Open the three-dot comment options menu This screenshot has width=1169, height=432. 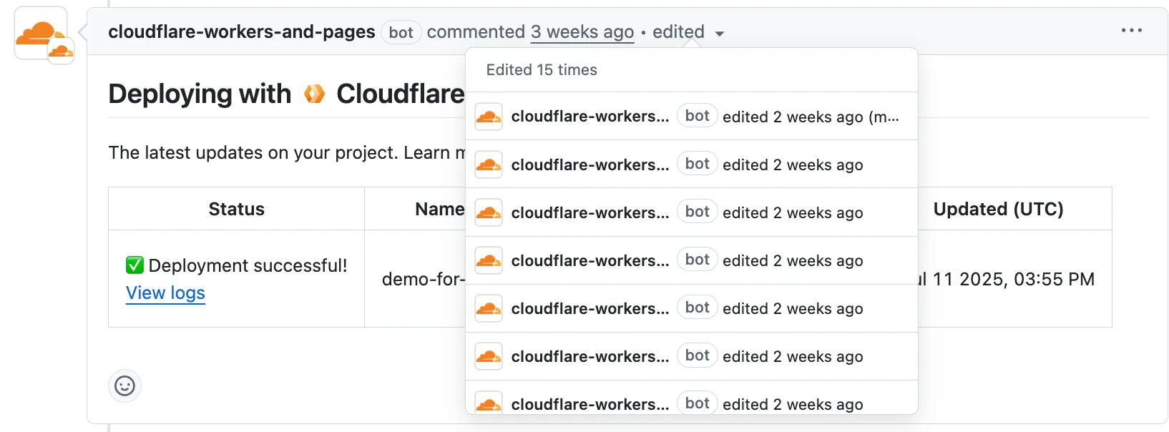(1131, 31)
